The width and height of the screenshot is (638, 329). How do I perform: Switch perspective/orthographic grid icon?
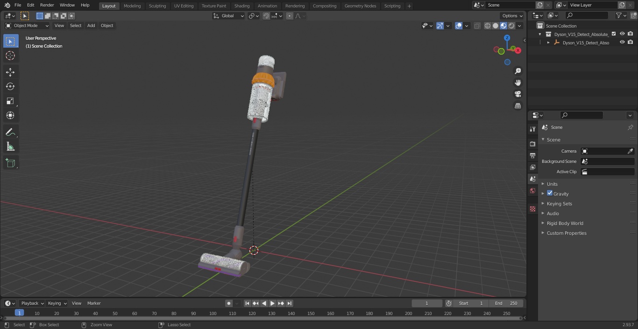point(517,106)
